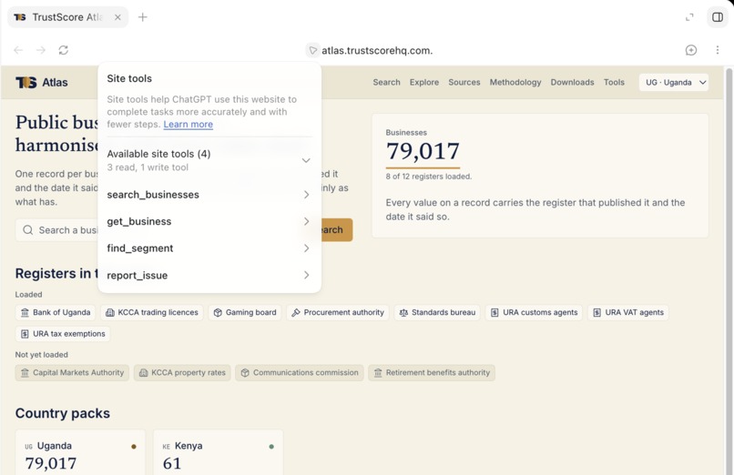The image size is (734, 475).
Task: Select the Standards bureau chip
Action: click(x=437, y=312)
